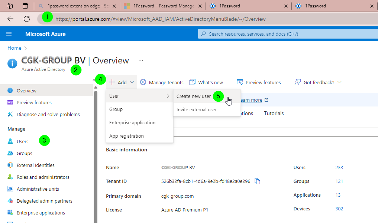The width and height of the screenshot is (378, 223).
Task: Open Users in the Manage section
Action: (22, 141)
